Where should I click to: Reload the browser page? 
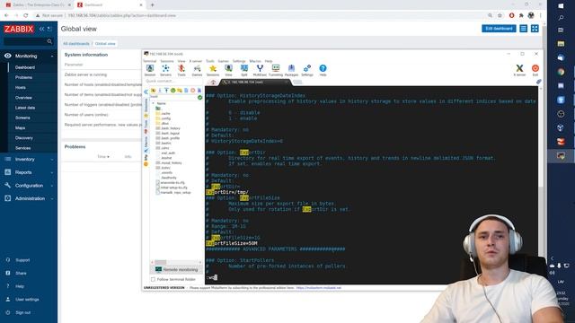click(x=26, y=15)
